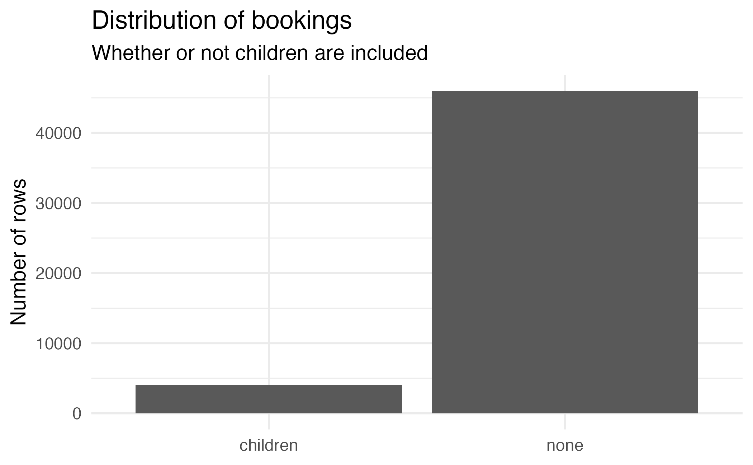Click the 40000 y-axis tick label

[58, 134]
